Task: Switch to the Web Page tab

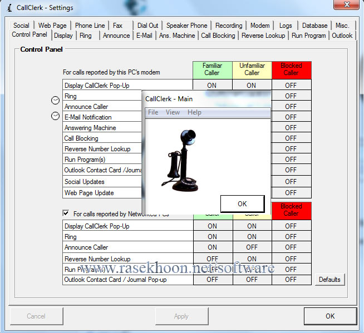Action: pyautogui.click(x=52, y=25)
